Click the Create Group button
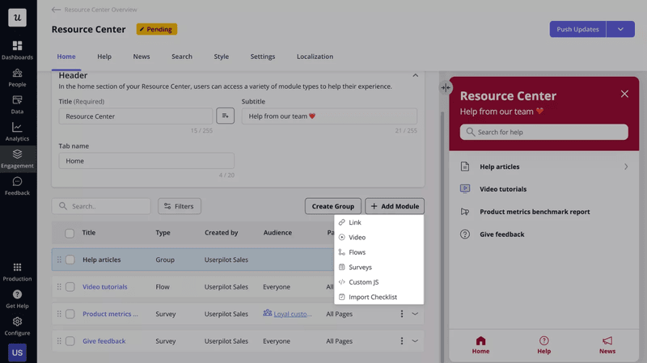647x363 pixels. click(333, 206)
